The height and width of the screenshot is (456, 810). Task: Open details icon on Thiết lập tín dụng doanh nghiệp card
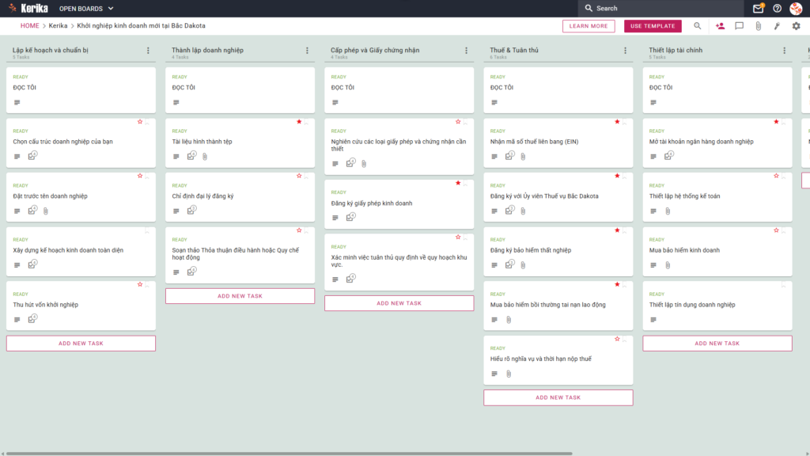click(x=653, y=320)
